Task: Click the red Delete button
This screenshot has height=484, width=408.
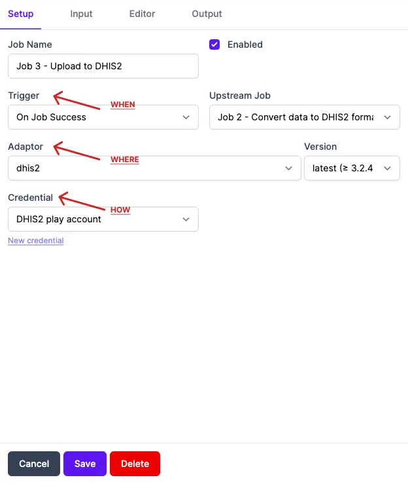Action: pos(135,464)
